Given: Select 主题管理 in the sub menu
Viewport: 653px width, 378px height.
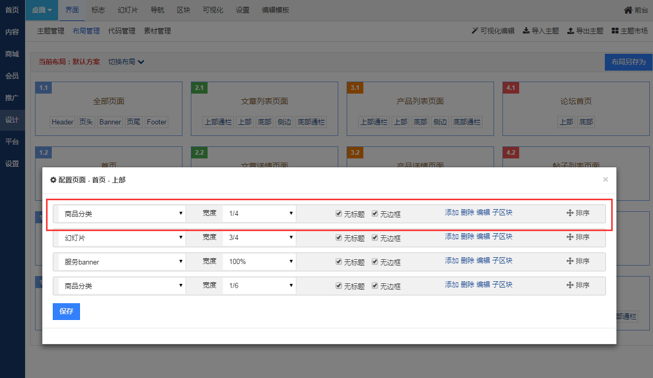Looking at the screenshot, I should point(51,31).
